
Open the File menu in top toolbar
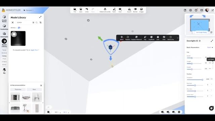(75, 10)
